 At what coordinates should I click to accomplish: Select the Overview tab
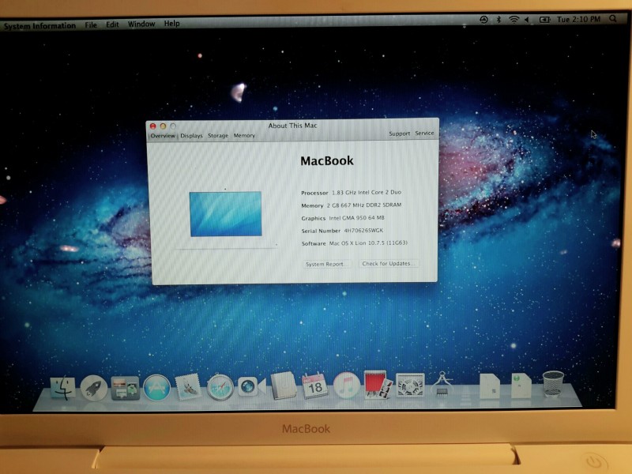click(x=163, y=136)
